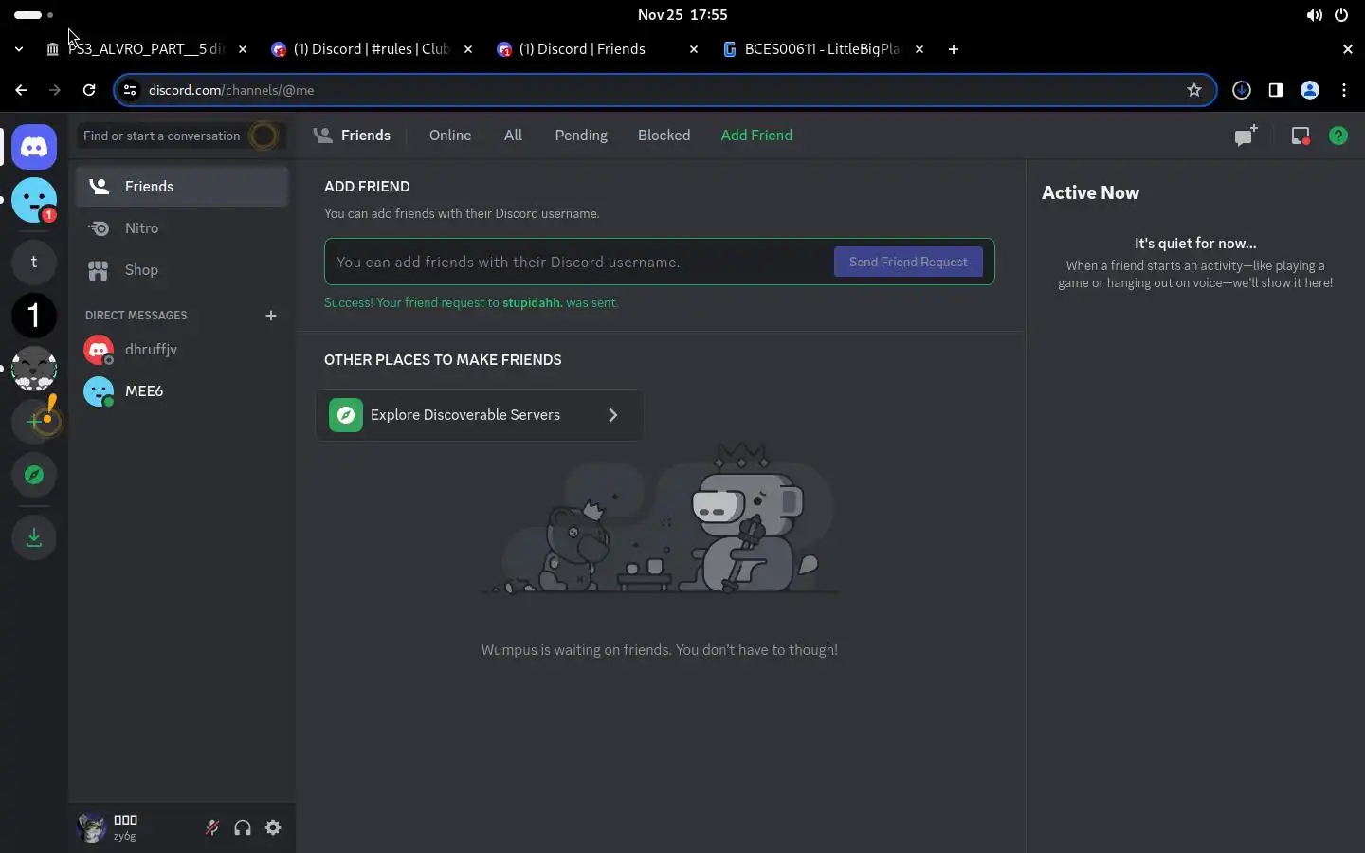
Task: Bookmark this page with star icon
Action: [1194, 90]
